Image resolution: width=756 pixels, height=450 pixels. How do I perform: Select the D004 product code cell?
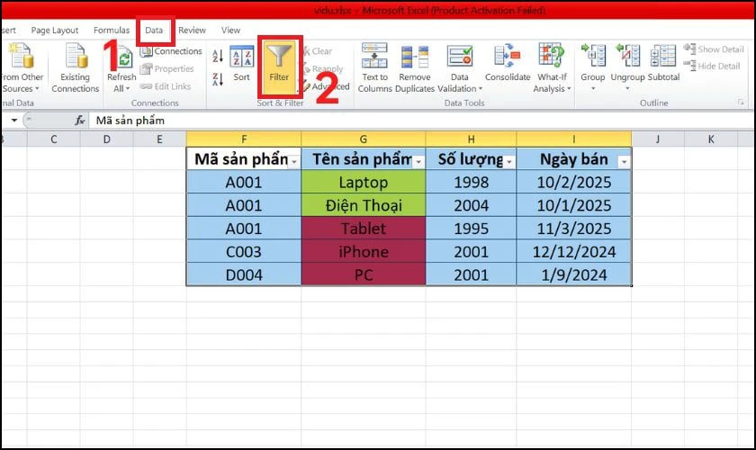[244, 274]
